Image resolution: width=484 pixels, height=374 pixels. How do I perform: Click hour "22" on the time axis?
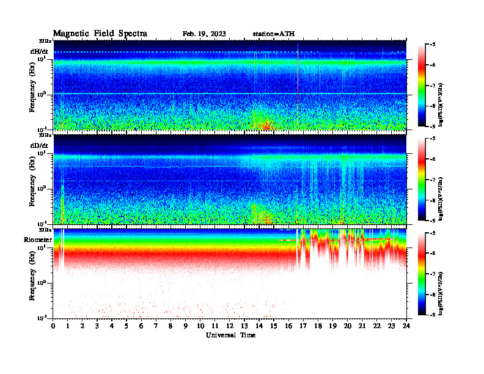(x=376, y=326)
